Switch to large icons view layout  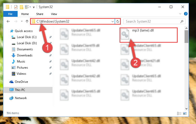pyautogui.click(x=185, y=113)
